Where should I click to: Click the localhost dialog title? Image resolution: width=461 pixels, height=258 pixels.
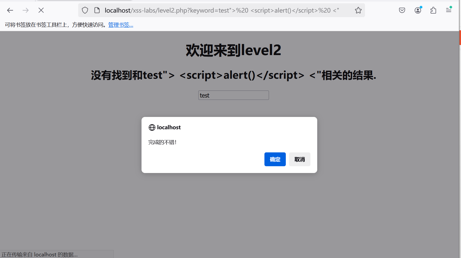[169, 127]
